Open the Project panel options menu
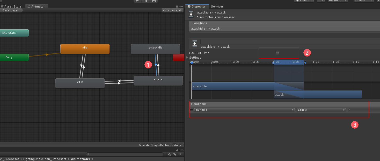Image resolution: width=380 pixels, height=161 pixels. (x=181, y=150)
